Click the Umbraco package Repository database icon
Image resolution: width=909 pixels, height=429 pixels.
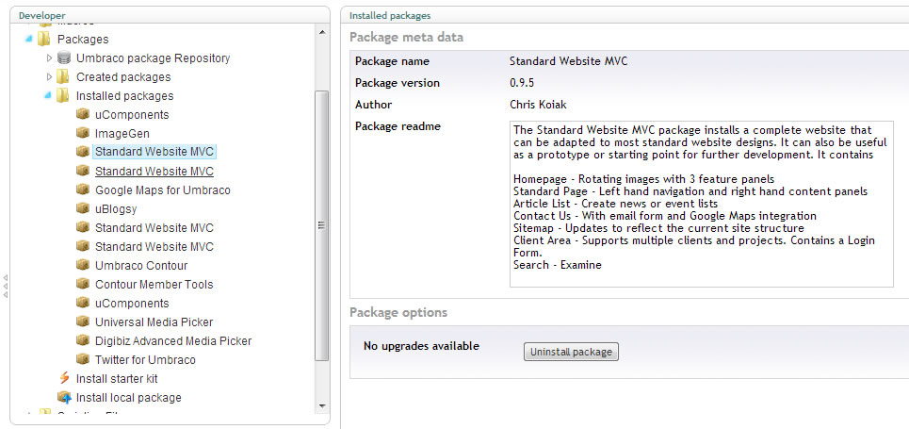(64, 58)
